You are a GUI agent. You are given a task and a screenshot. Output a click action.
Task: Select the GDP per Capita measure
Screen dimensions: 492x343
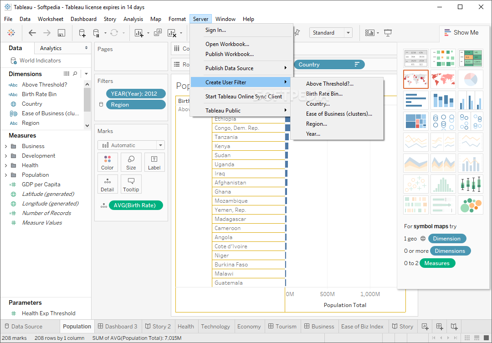41,184
